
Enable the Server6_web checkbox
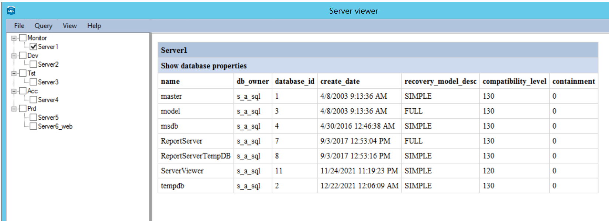[x=34, y=126]
